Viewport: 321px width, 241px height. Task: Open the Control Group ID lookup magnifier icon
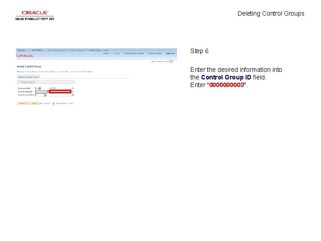point(73,91)
